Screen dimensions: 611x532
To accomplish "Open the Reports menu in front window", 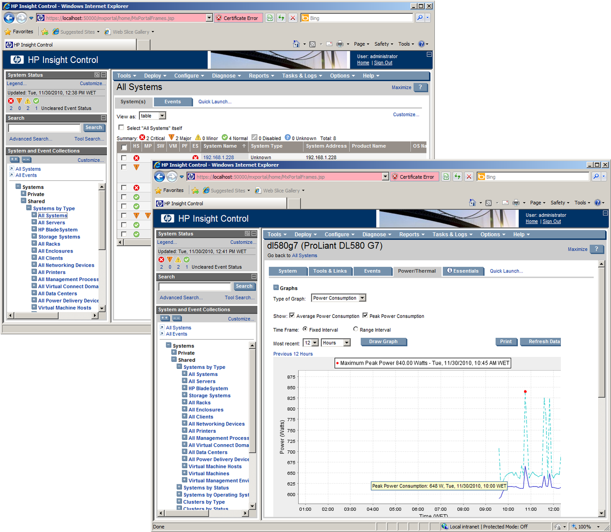I will [412, 234].
